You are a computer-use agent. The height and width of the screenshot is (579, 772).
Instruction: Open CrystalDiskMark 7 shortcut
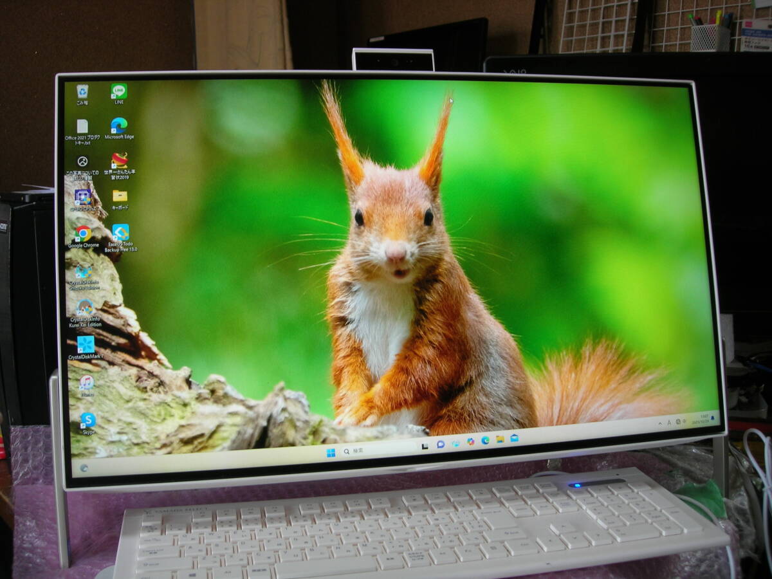[x=86, y=347]
